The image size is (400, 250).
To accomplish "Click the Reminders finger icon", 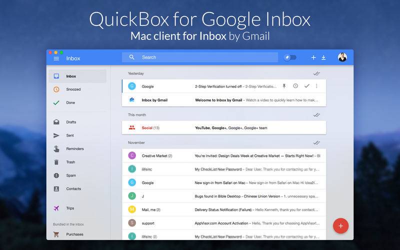I will (x=56, y=148).
